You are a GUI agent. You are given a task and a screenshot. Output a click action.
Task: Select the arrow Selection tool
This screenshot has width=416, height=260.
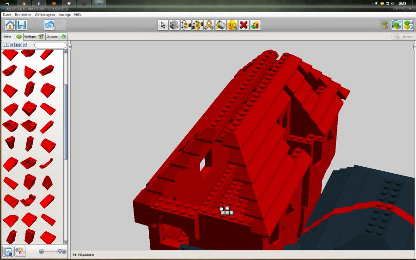(163, 25)
